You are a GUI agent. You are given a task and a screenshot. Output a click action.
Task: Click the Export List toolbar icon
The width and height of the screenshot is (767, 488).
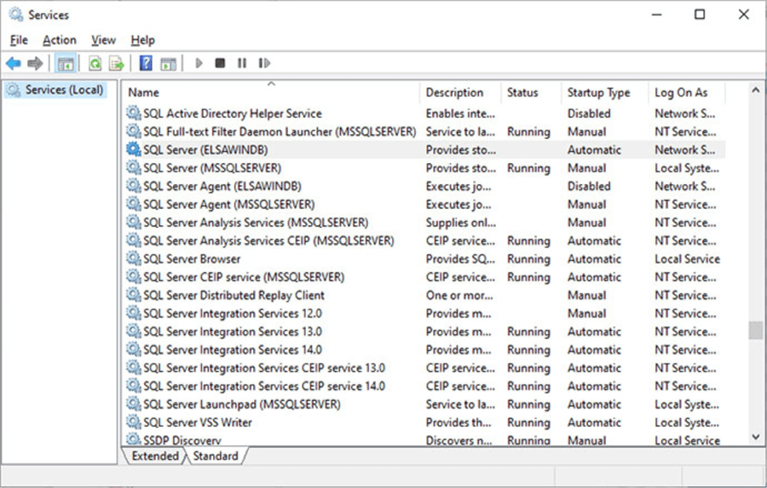click(117, 63)
